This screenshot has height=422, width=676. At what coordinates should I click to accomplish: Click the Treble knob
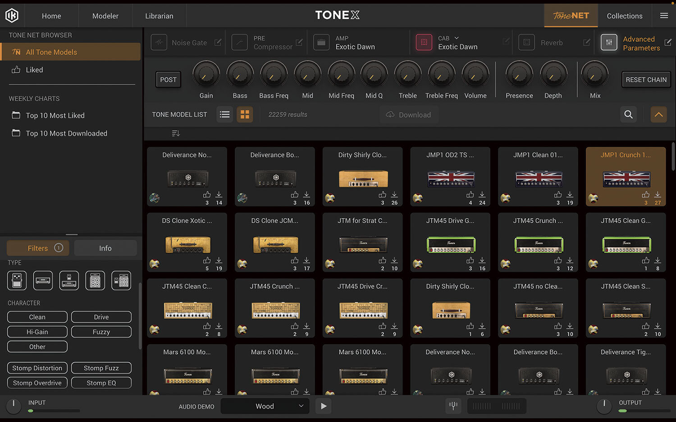407,75
